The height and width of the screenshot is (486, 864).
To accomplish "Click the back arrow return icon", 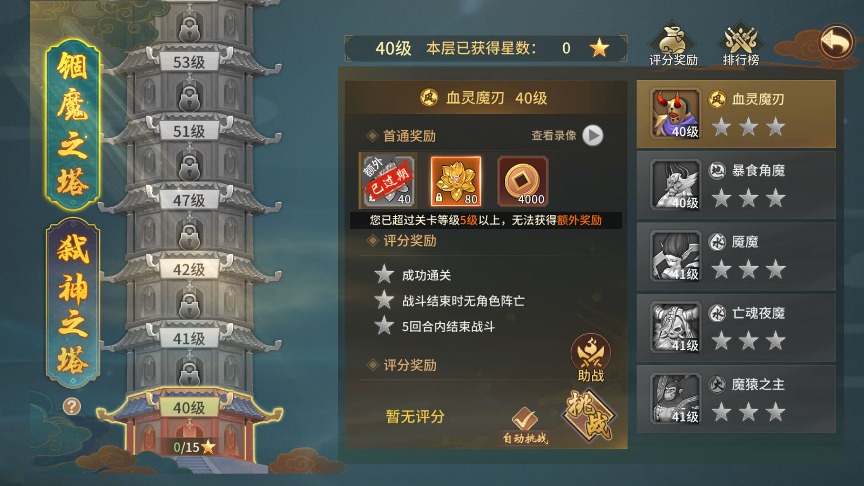I will pyautogui.click(x=836, y=42).
